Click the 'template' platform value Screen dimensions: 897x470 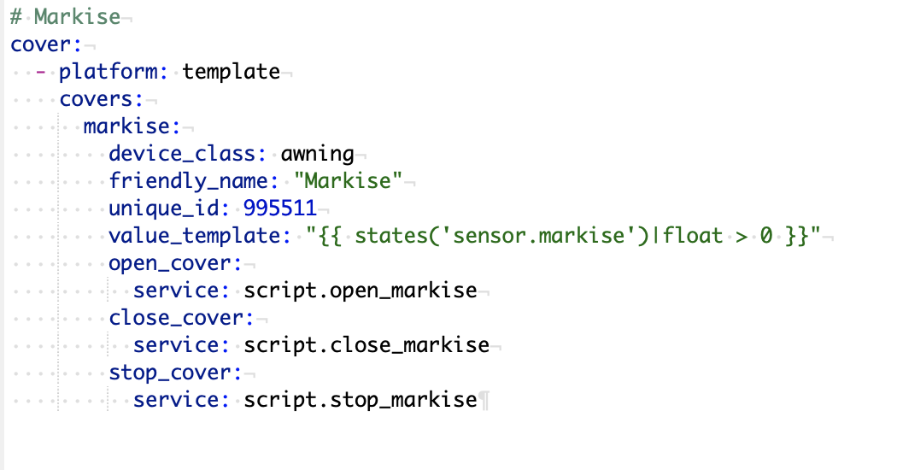tap(232, 72)
